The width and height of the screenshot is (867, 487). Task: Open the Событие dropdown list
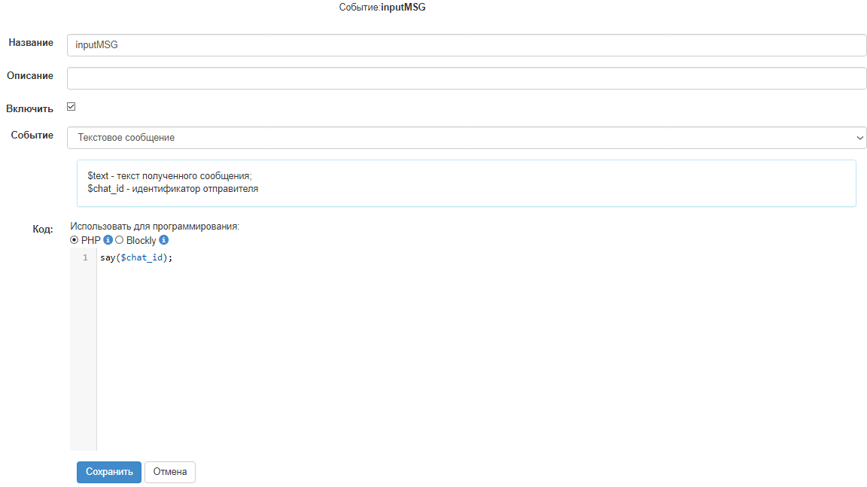[x=467, y=138]
